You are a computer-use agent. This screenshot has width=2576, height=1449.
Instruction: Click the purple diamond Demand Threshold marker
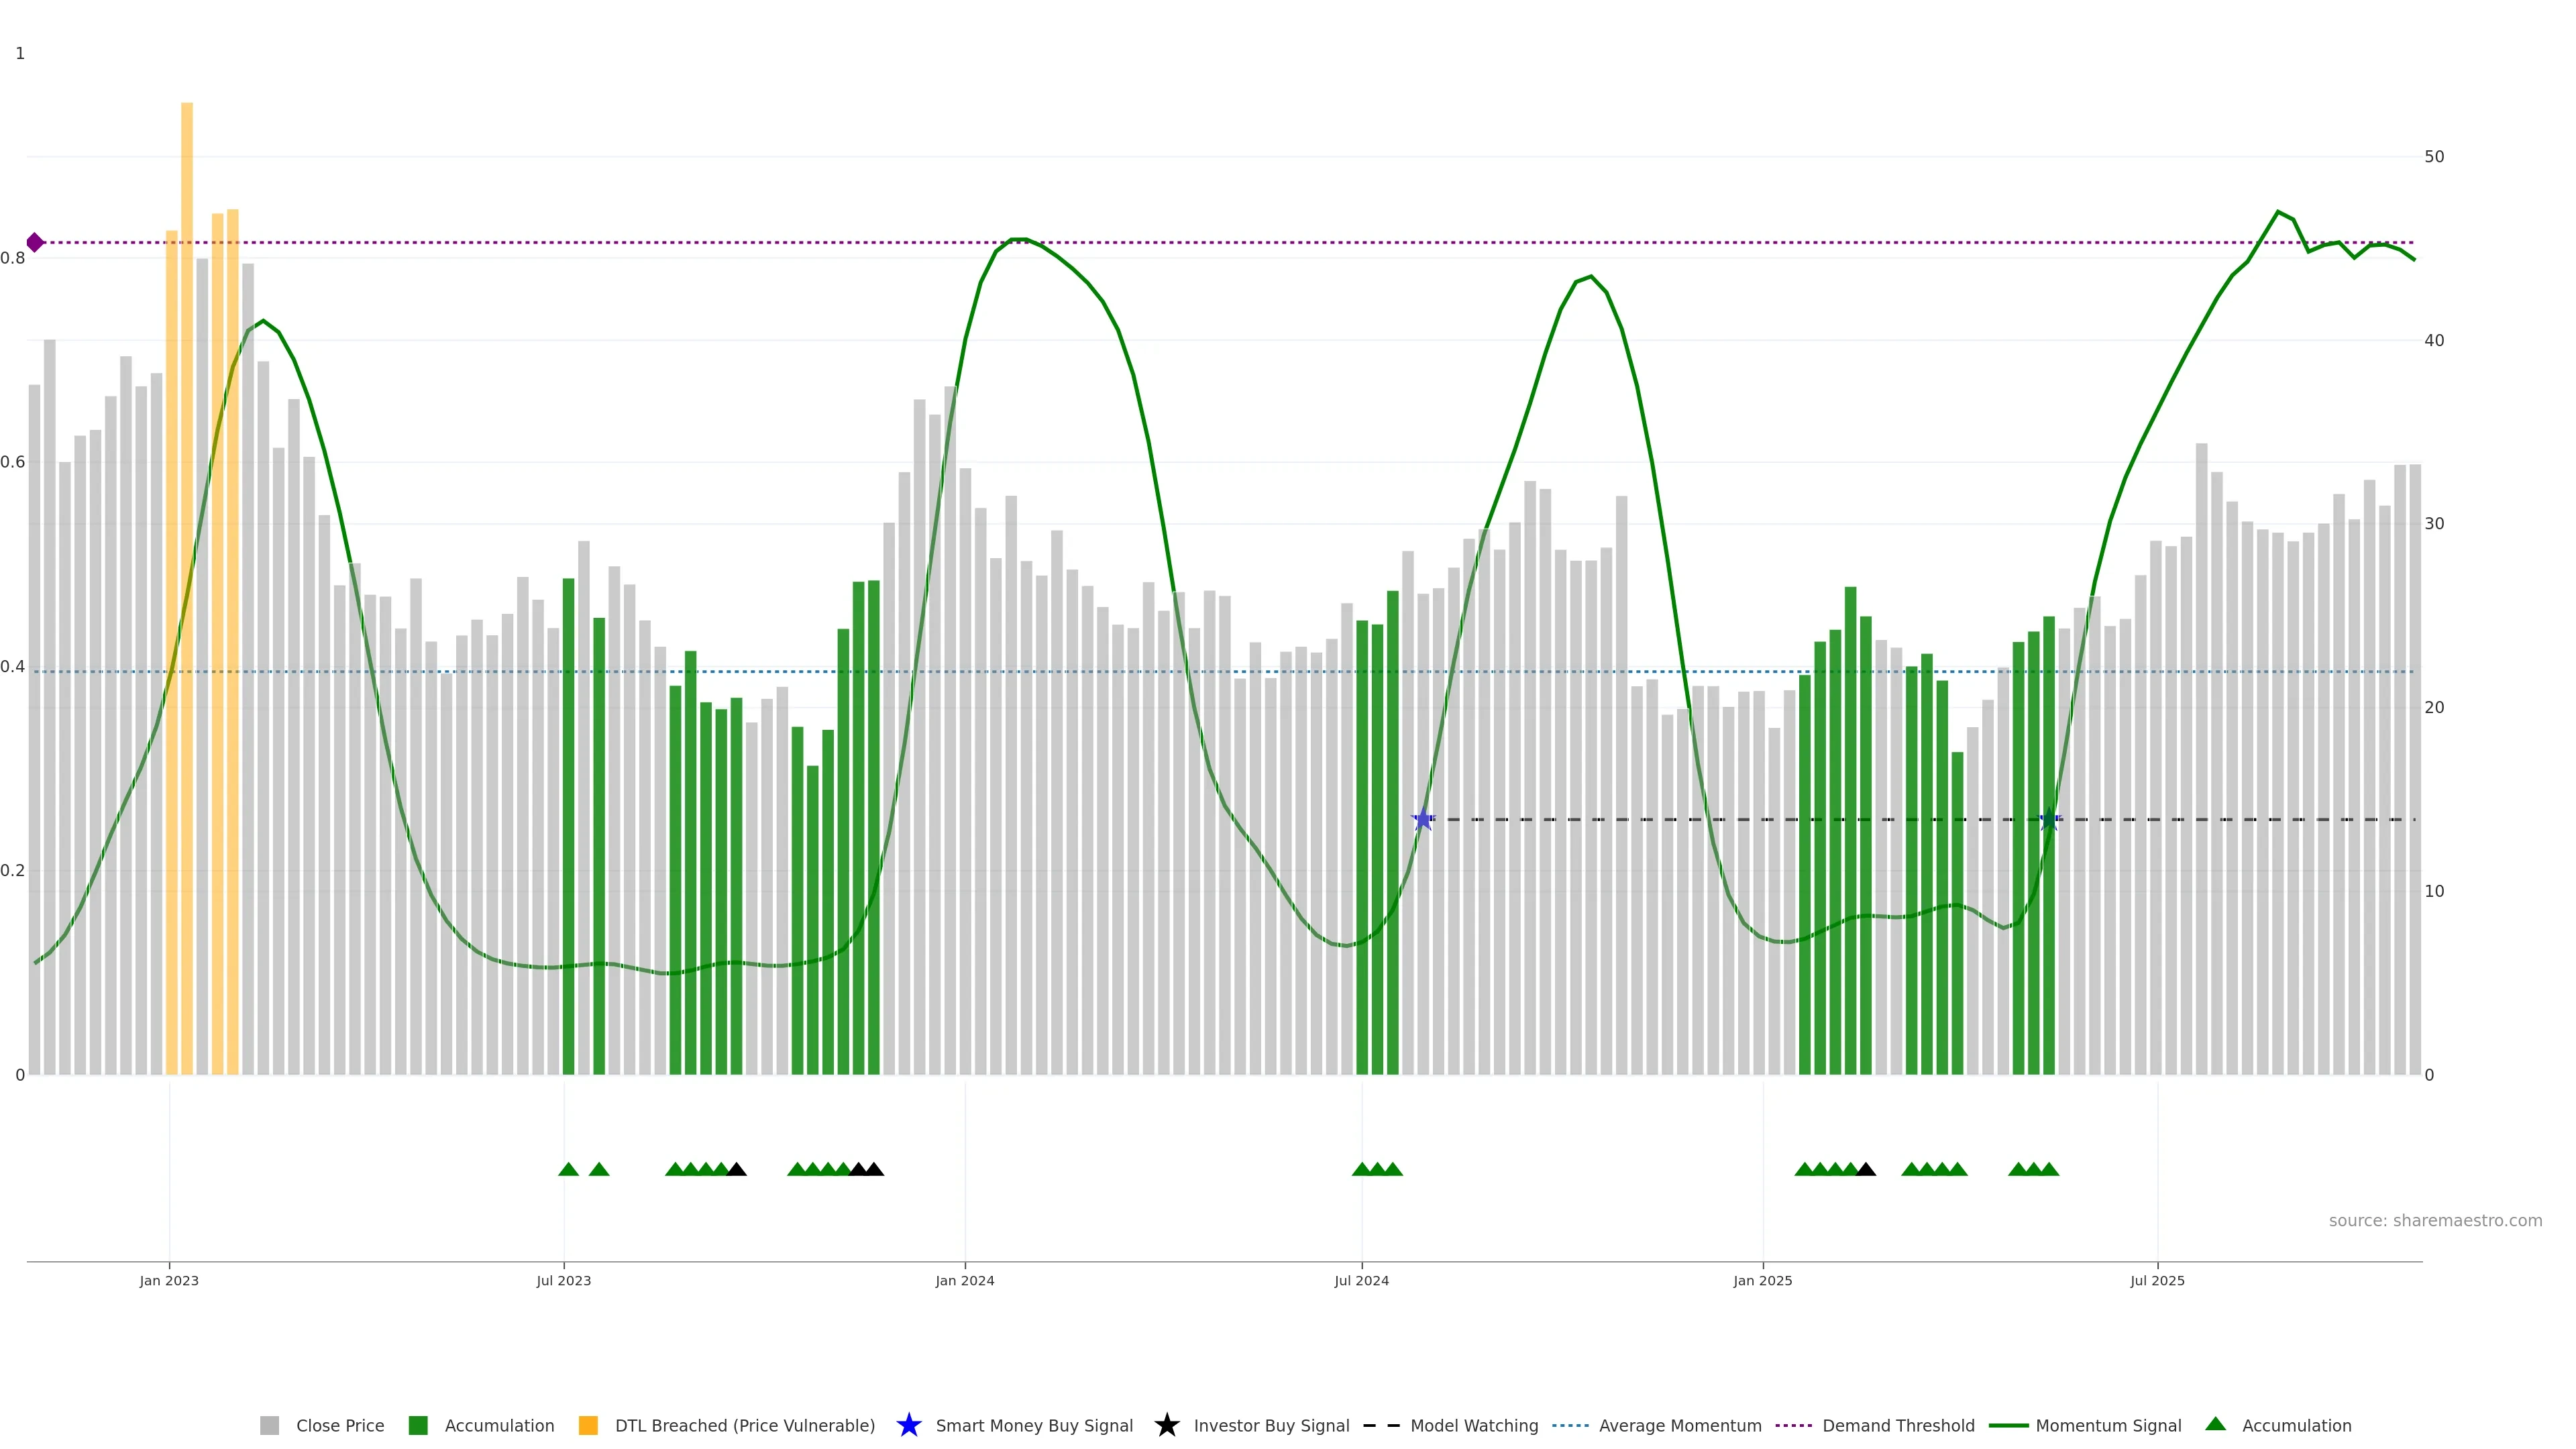tap(35, 242)
